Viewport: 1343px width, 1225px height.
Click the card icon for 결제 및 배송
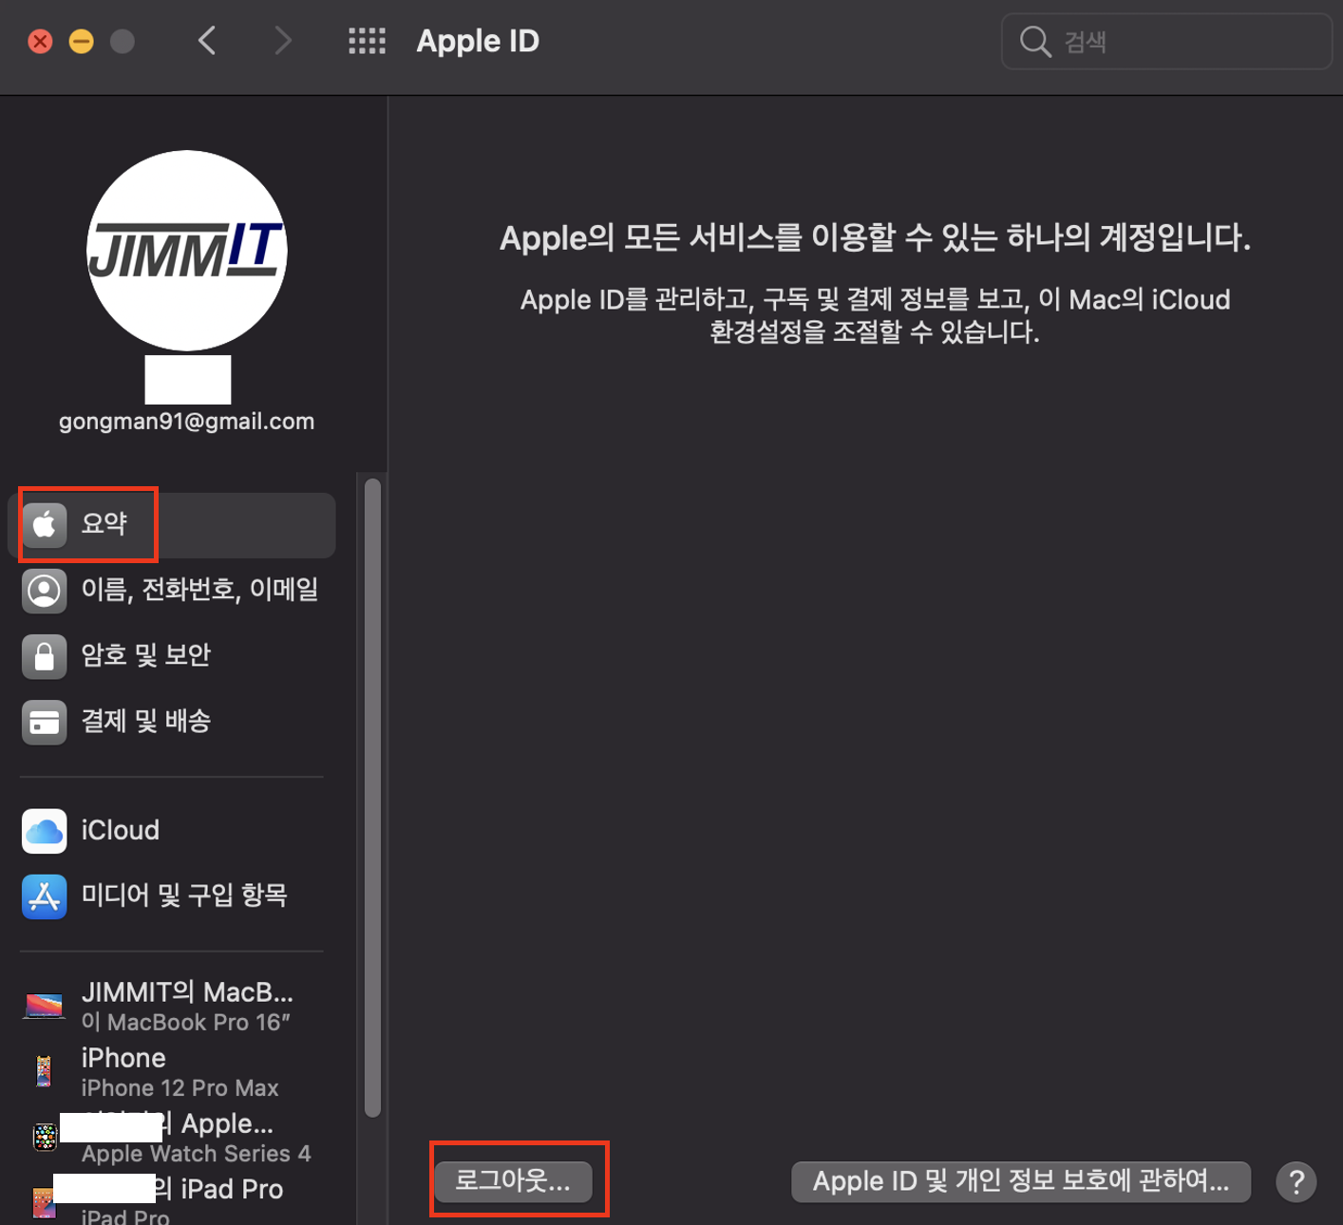tap(45, 723)
